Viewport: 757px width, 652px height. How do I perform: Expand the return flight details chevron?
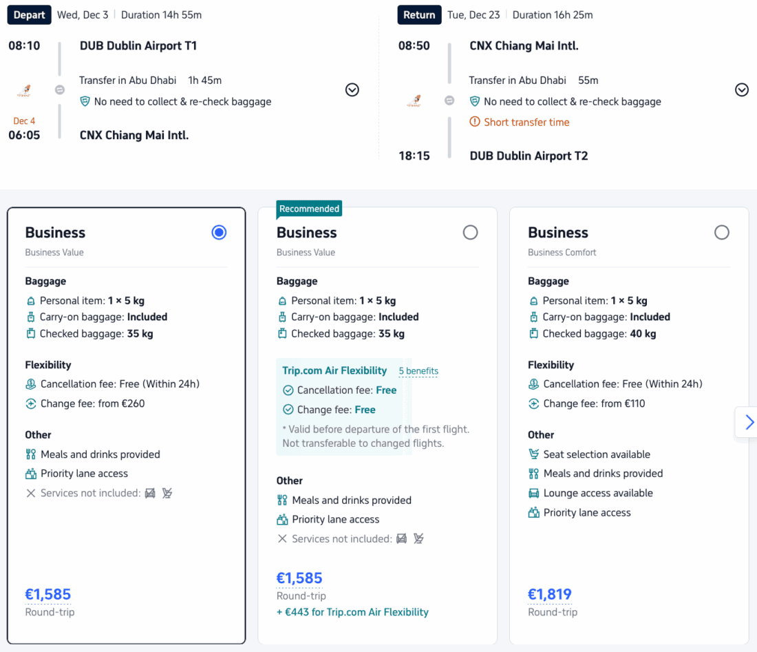click(742, 90)
